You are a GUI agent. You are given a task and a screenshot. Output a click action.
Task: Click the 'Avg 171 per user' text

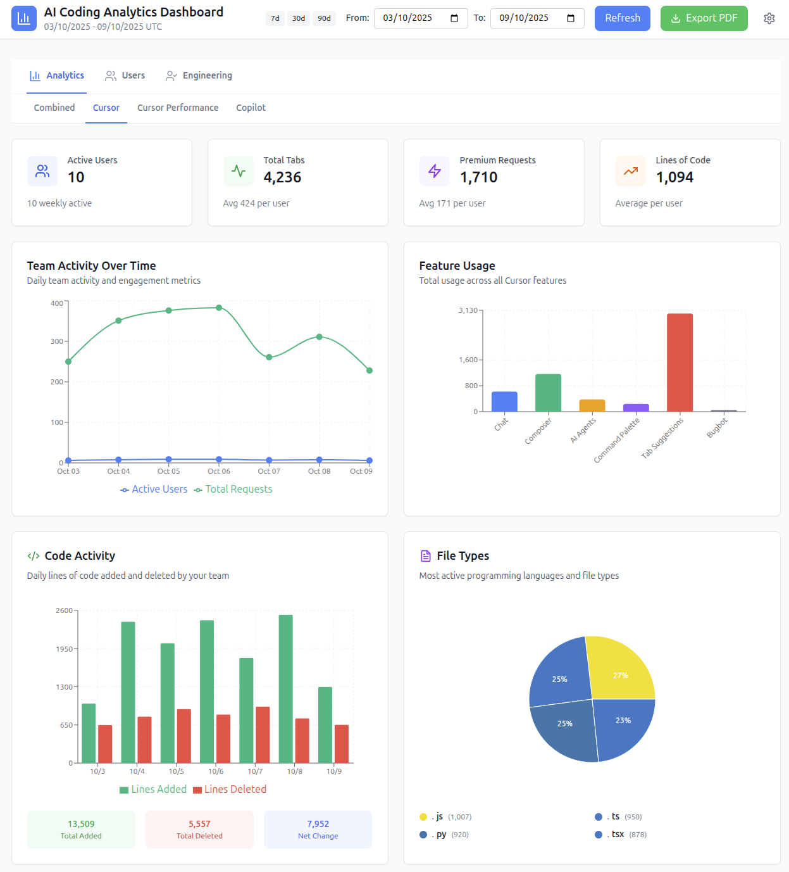452,203
